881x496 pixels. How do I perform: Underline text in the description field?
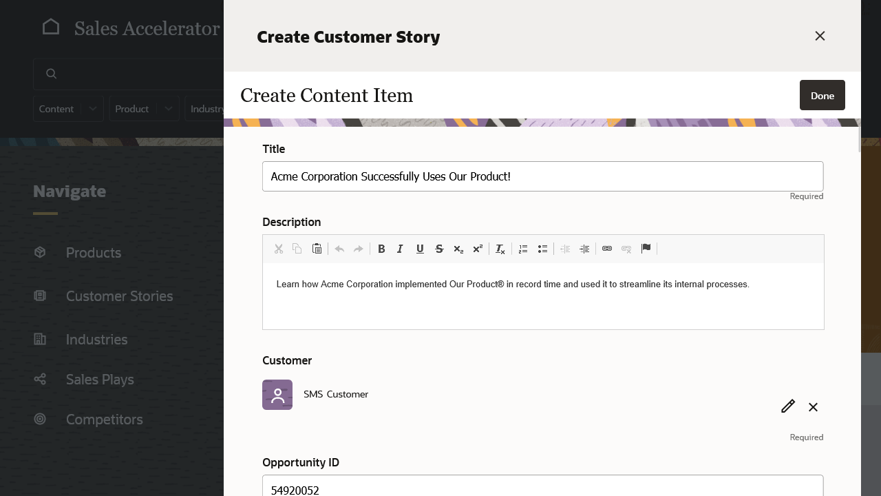pos(420,249)
